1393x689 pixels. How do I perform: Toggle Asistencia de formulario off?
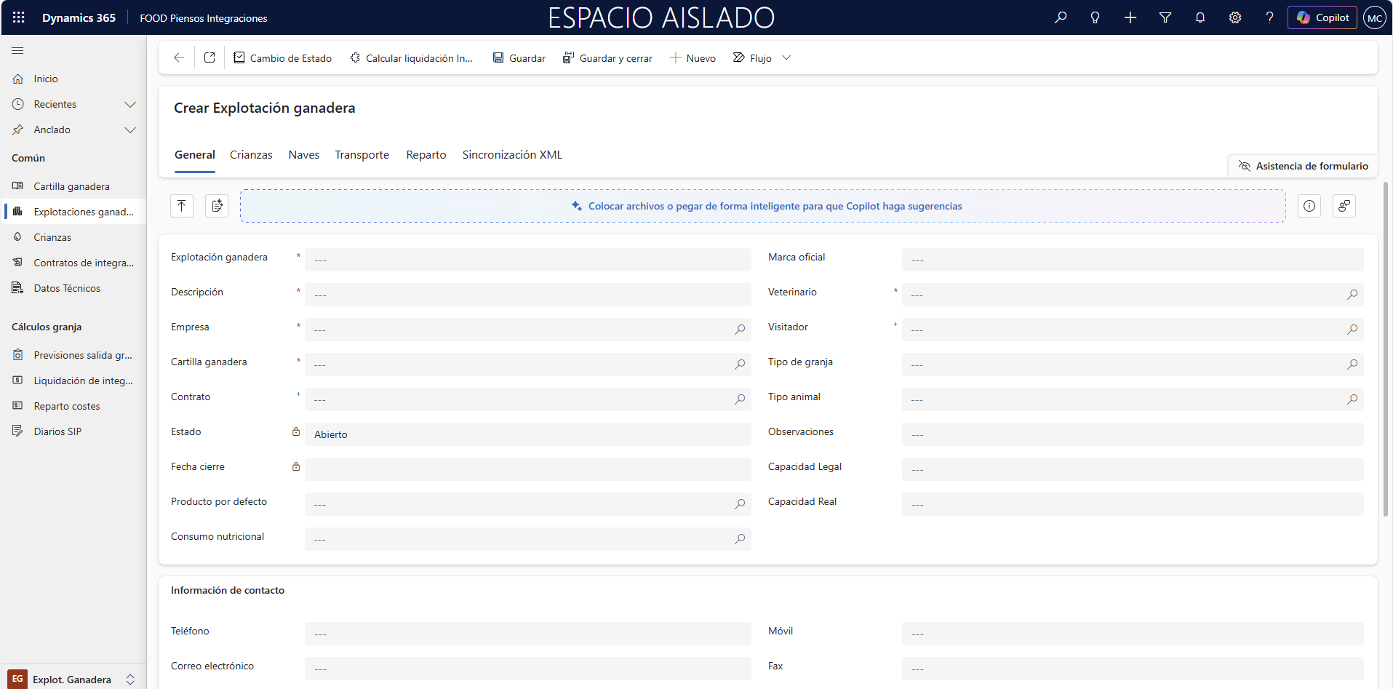(x=1302, y=166)
